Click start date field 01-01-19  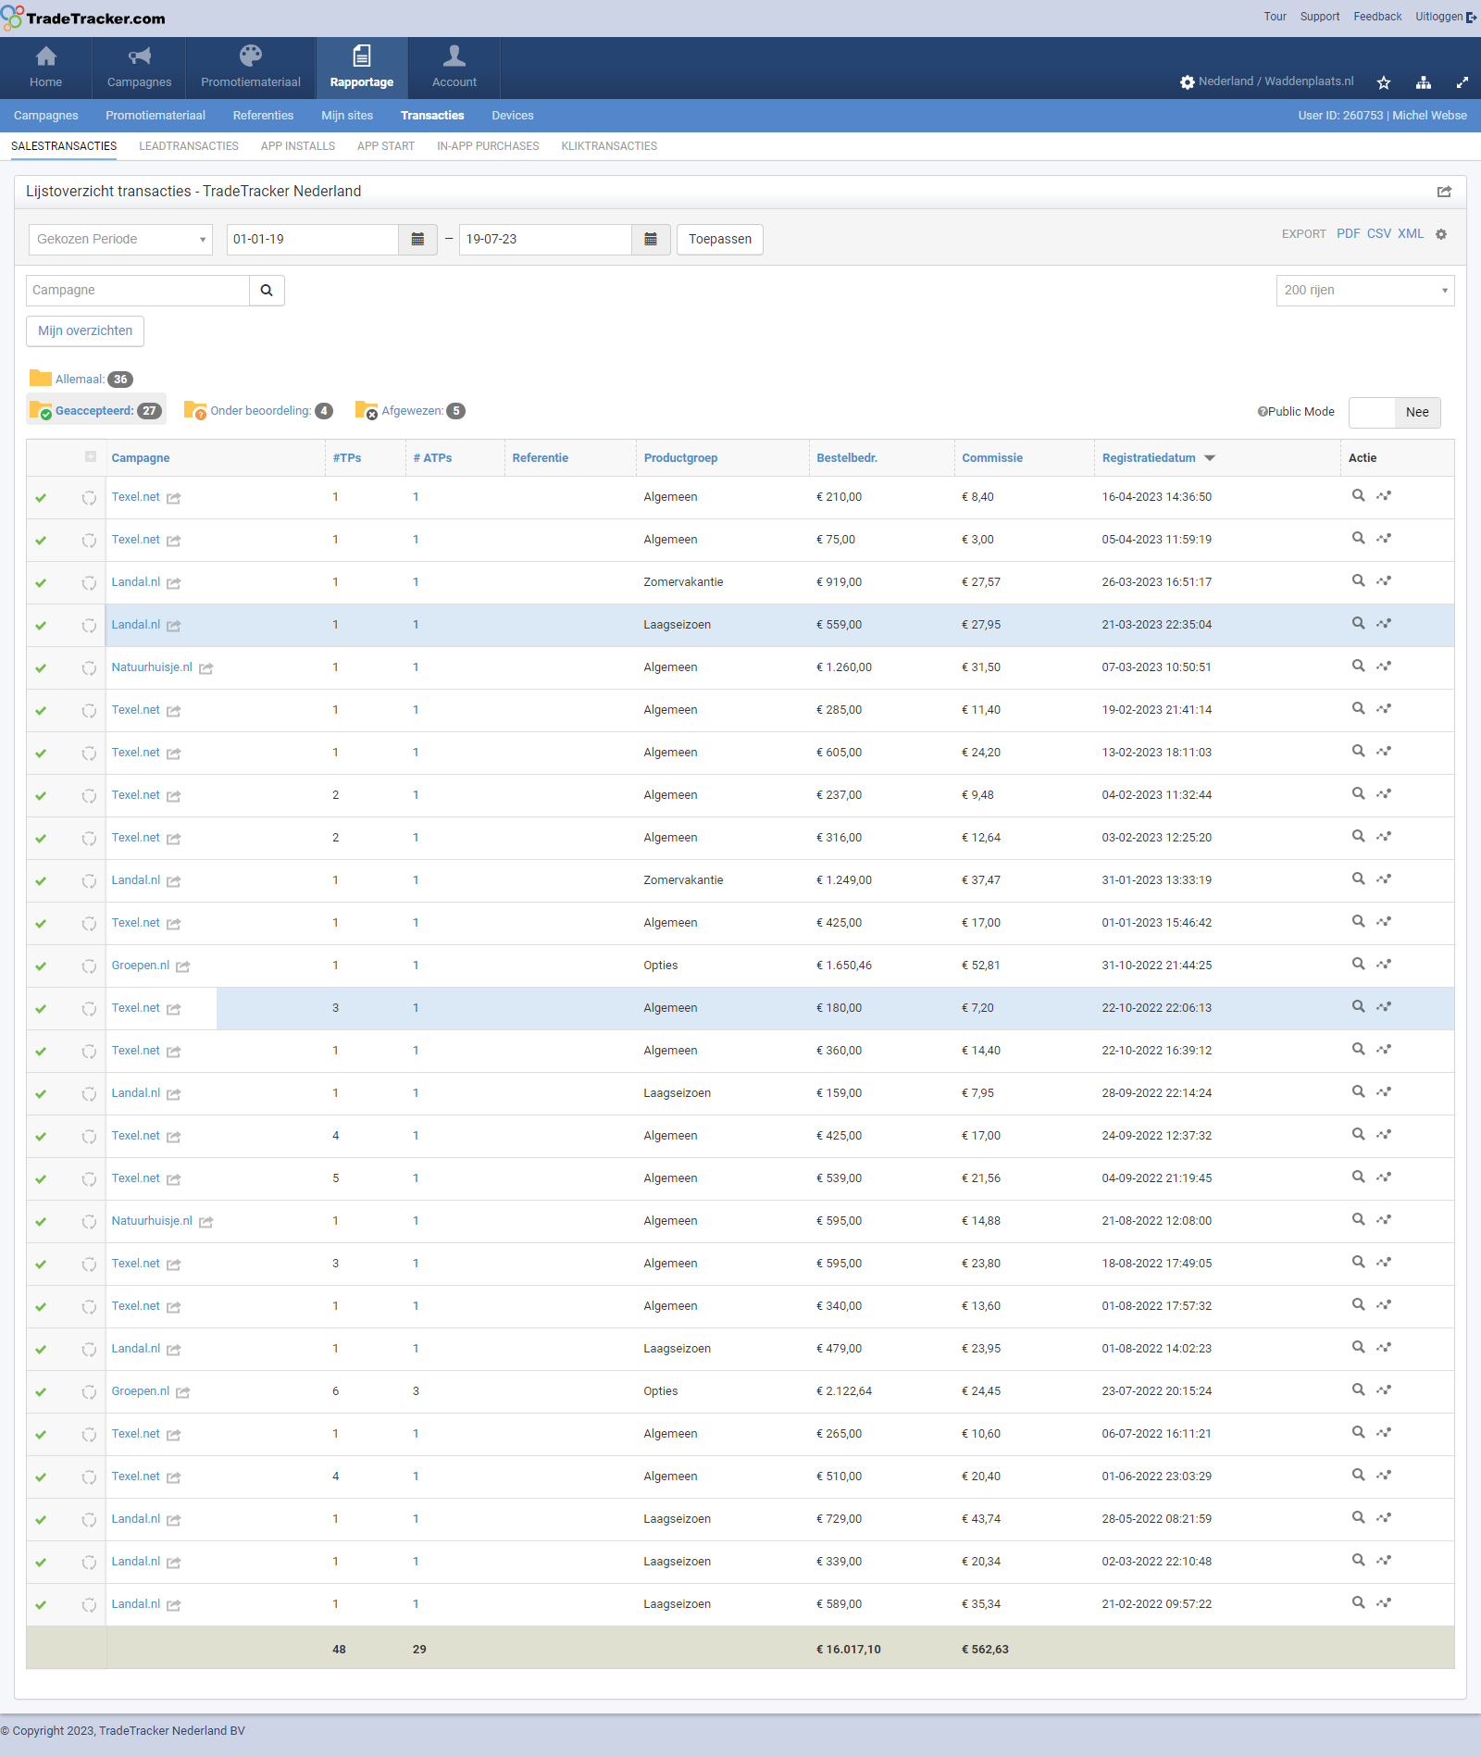click(x=313, y=240)
